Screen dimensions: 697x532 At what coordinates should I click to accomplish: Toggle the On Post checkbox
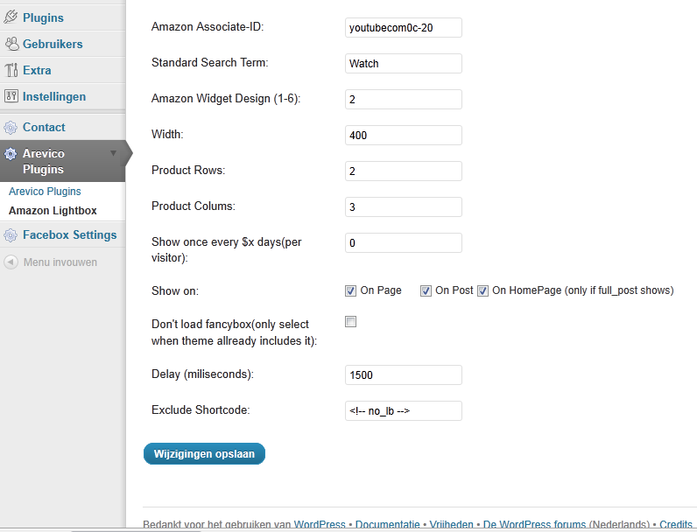[426, 290]
